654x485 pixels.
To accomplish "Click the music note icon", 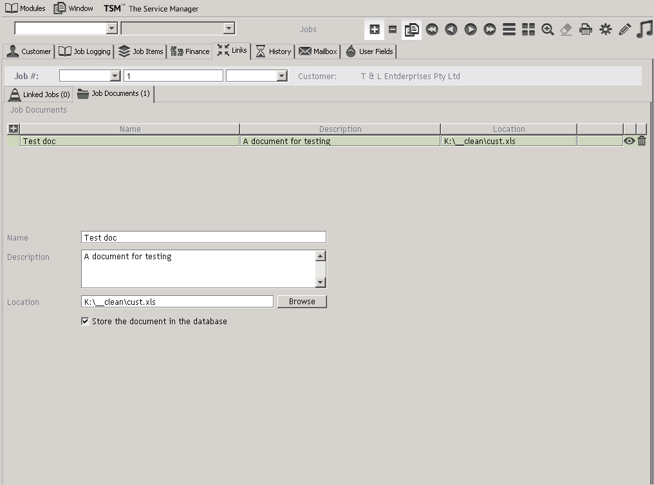I will 644,30.
